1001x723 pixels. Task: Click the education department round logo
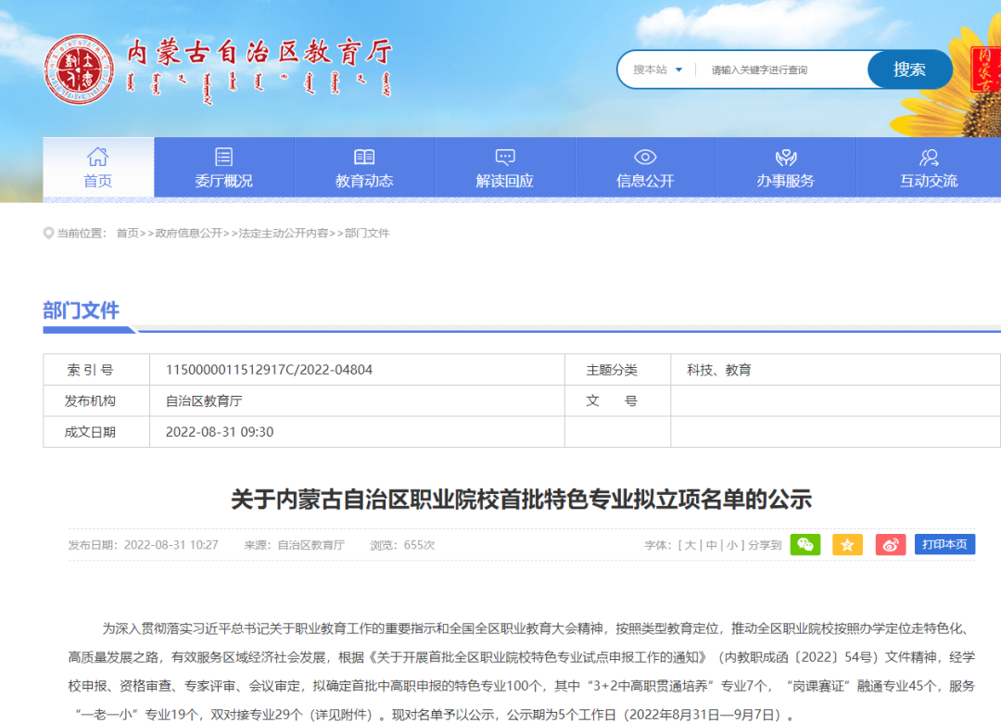[79, 70]
